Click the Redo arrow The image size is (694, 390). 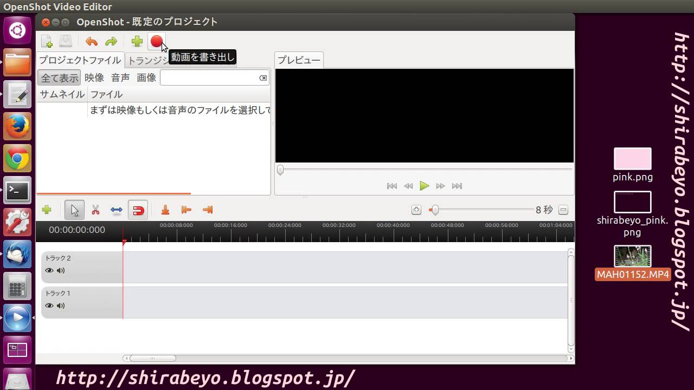(x=111, y=41)
